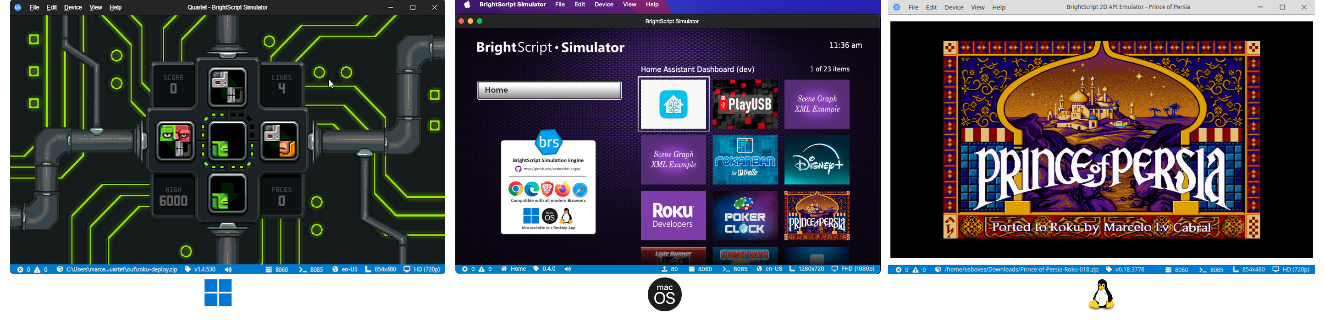Click the upload port 80 icon in macOS status bar
This screenshot has width=1325, height=320.
664,269
